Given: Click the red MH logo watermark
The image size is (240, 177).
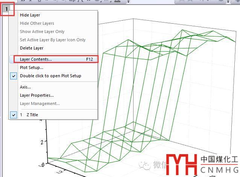Looking at the screenshot, I should point(182,164).
